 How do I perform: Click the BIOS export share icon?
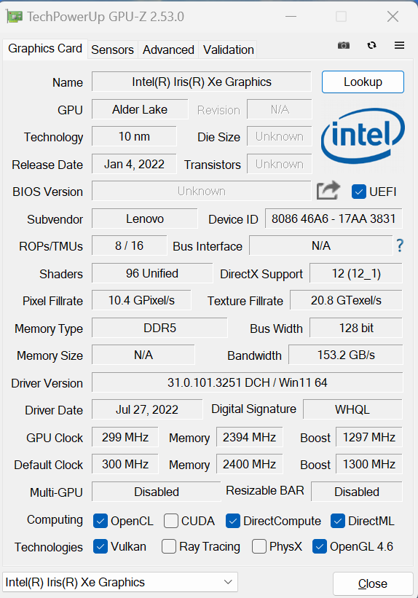328,190
